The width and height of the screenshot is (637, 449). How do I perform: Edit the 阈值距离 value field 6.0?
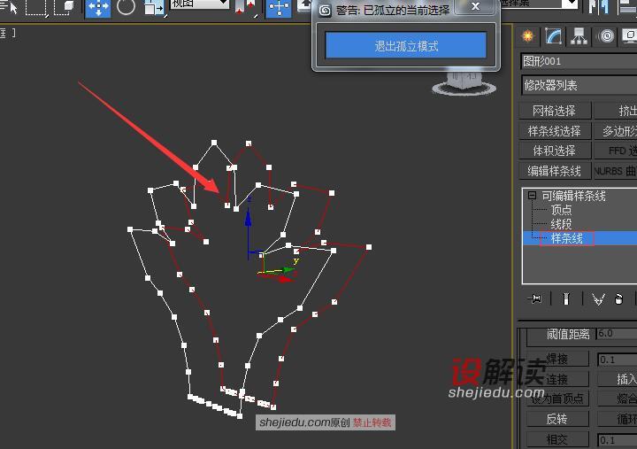tap(617, 334)
